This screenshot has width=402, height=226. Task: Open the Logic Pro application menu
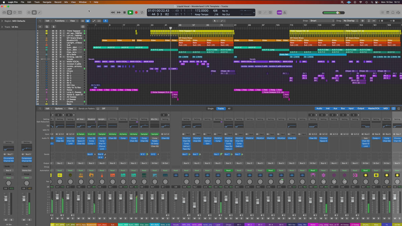(13, 2)
